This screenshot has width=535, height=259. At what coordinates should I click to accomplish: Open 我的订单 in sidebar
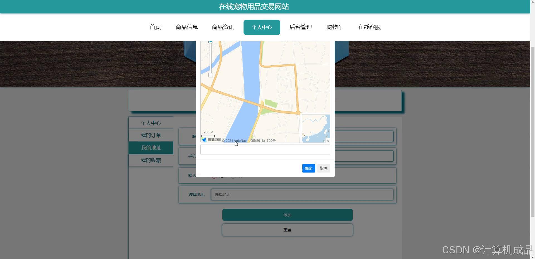coord(151,135)
